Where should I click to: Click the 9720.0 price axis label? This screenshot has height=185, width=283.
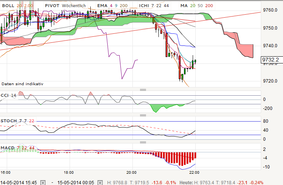click(270, 81)
